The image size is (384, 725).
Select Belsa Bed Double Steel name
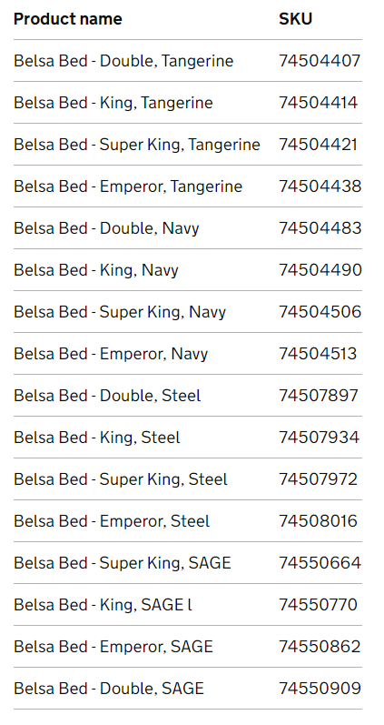[x=107, y=396]
